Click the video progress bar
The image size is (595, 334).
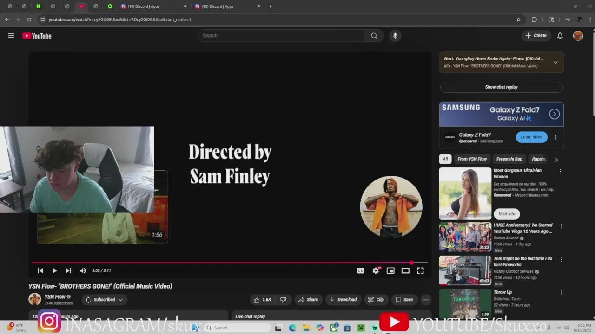[x=230, y=263]
